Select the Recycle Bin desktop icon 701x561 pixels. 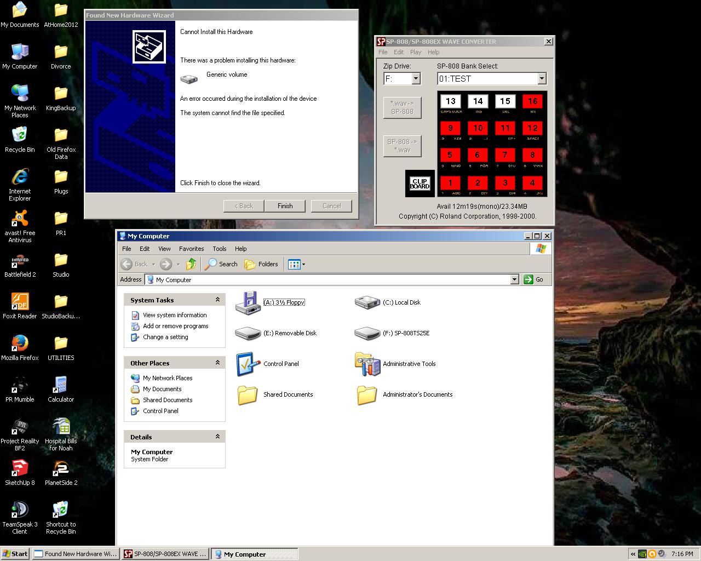[x=20, y=135]
